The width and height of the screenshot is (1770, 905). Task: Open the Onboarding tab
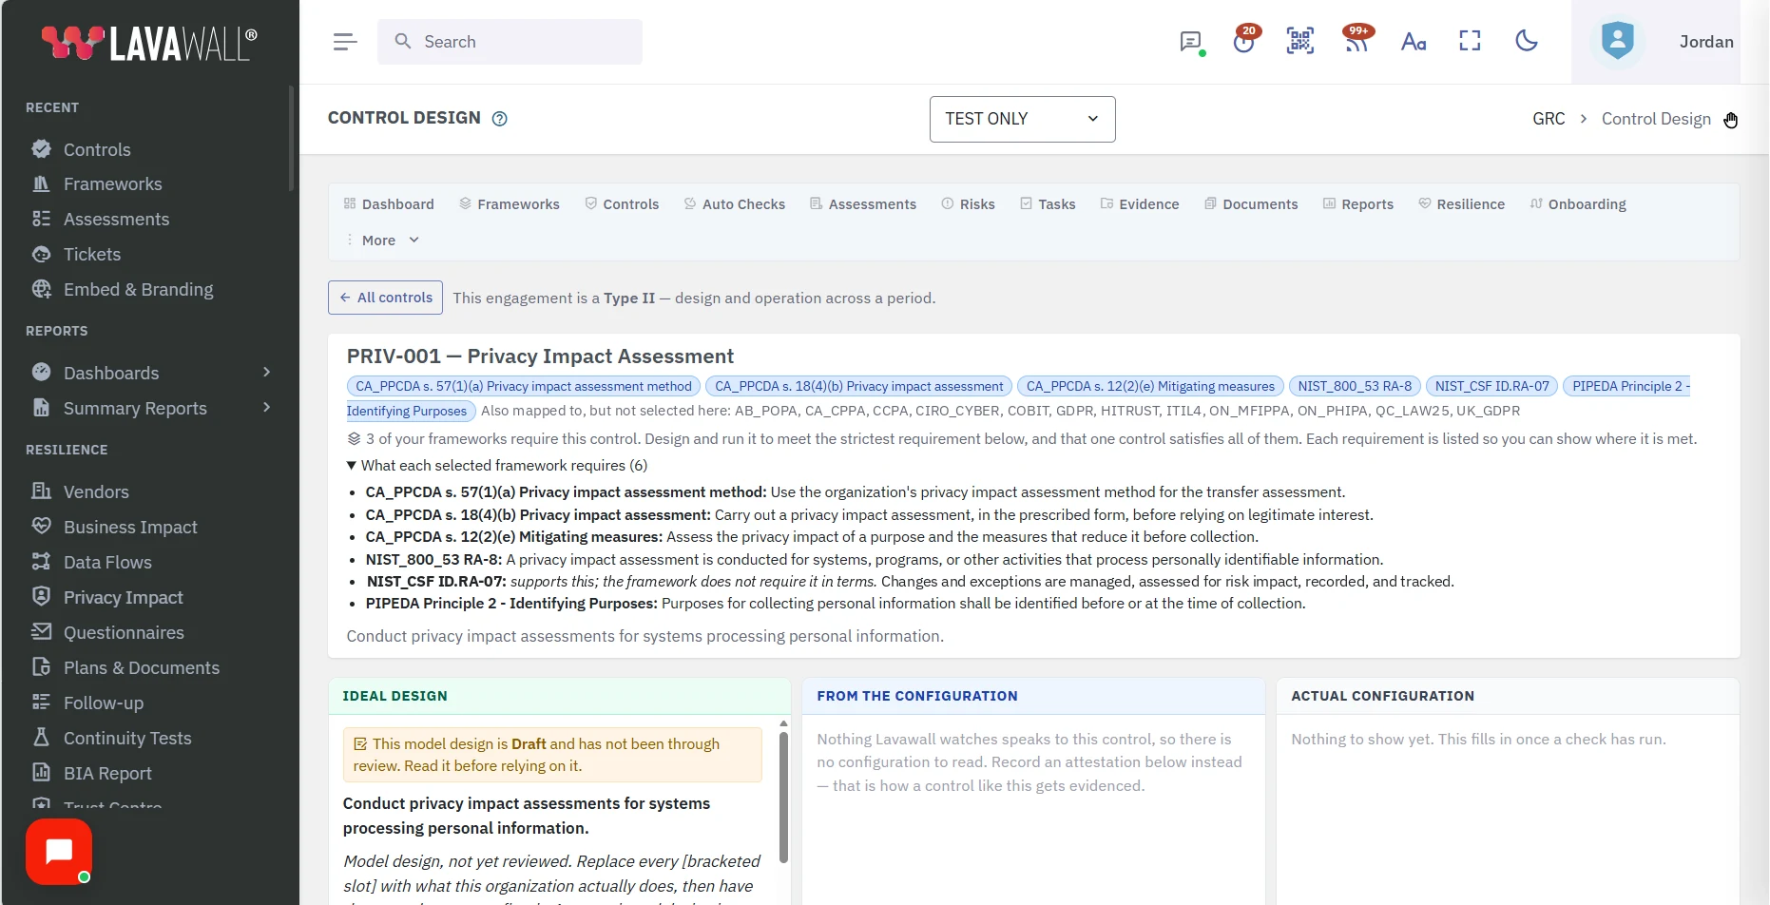click(x=1578, y=204)
